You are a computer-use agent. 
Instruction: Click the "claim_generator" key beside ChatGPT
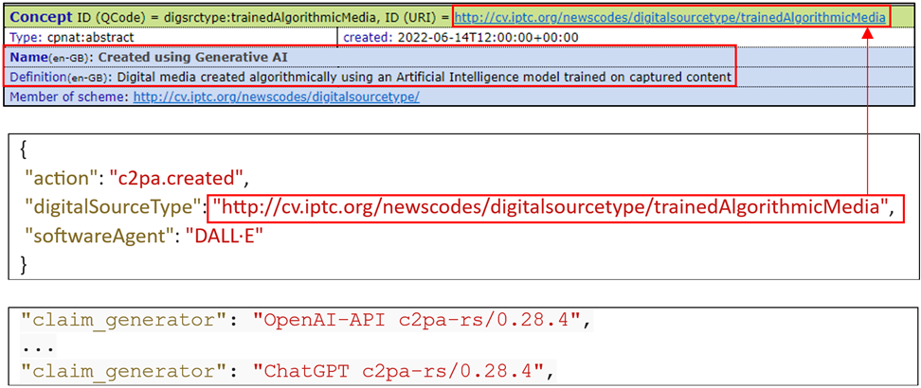(x=126, y=370)
